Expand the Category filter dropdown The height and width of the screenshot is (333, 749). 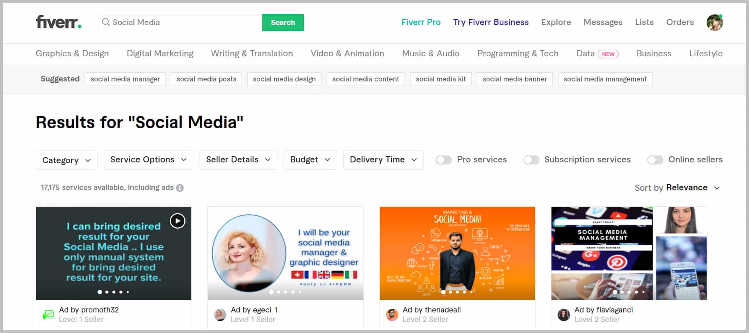click(67, 160)
